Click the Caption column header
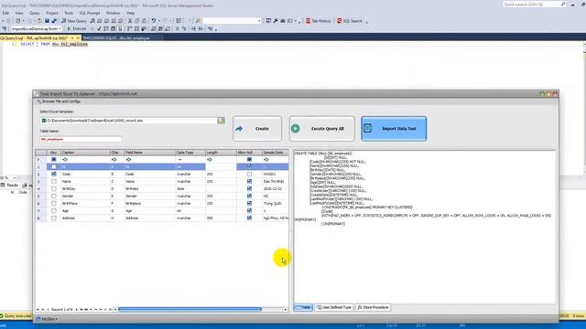The width and height of the screenshot is (586, 329). pos(85,153)
